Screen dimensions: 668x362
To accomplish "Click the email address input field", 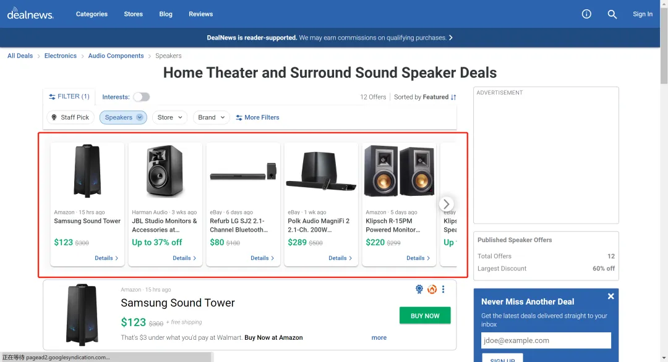I will [x=546, y=340].
